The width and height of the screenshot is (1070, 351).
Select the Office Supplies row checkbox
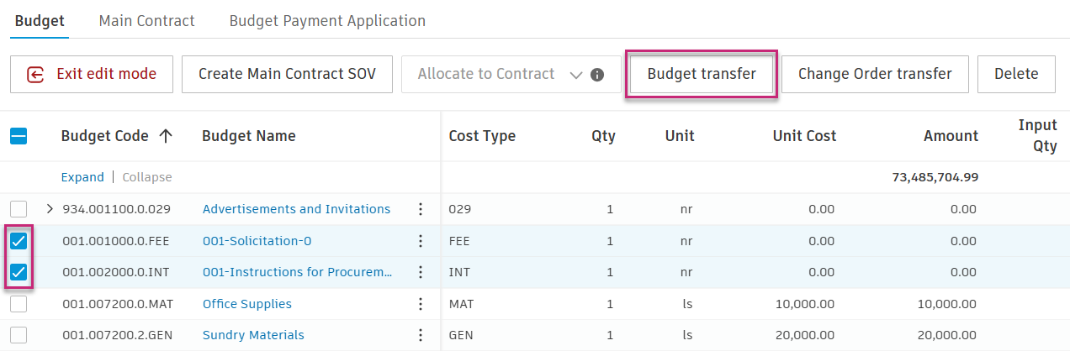[x=19, y=304]
